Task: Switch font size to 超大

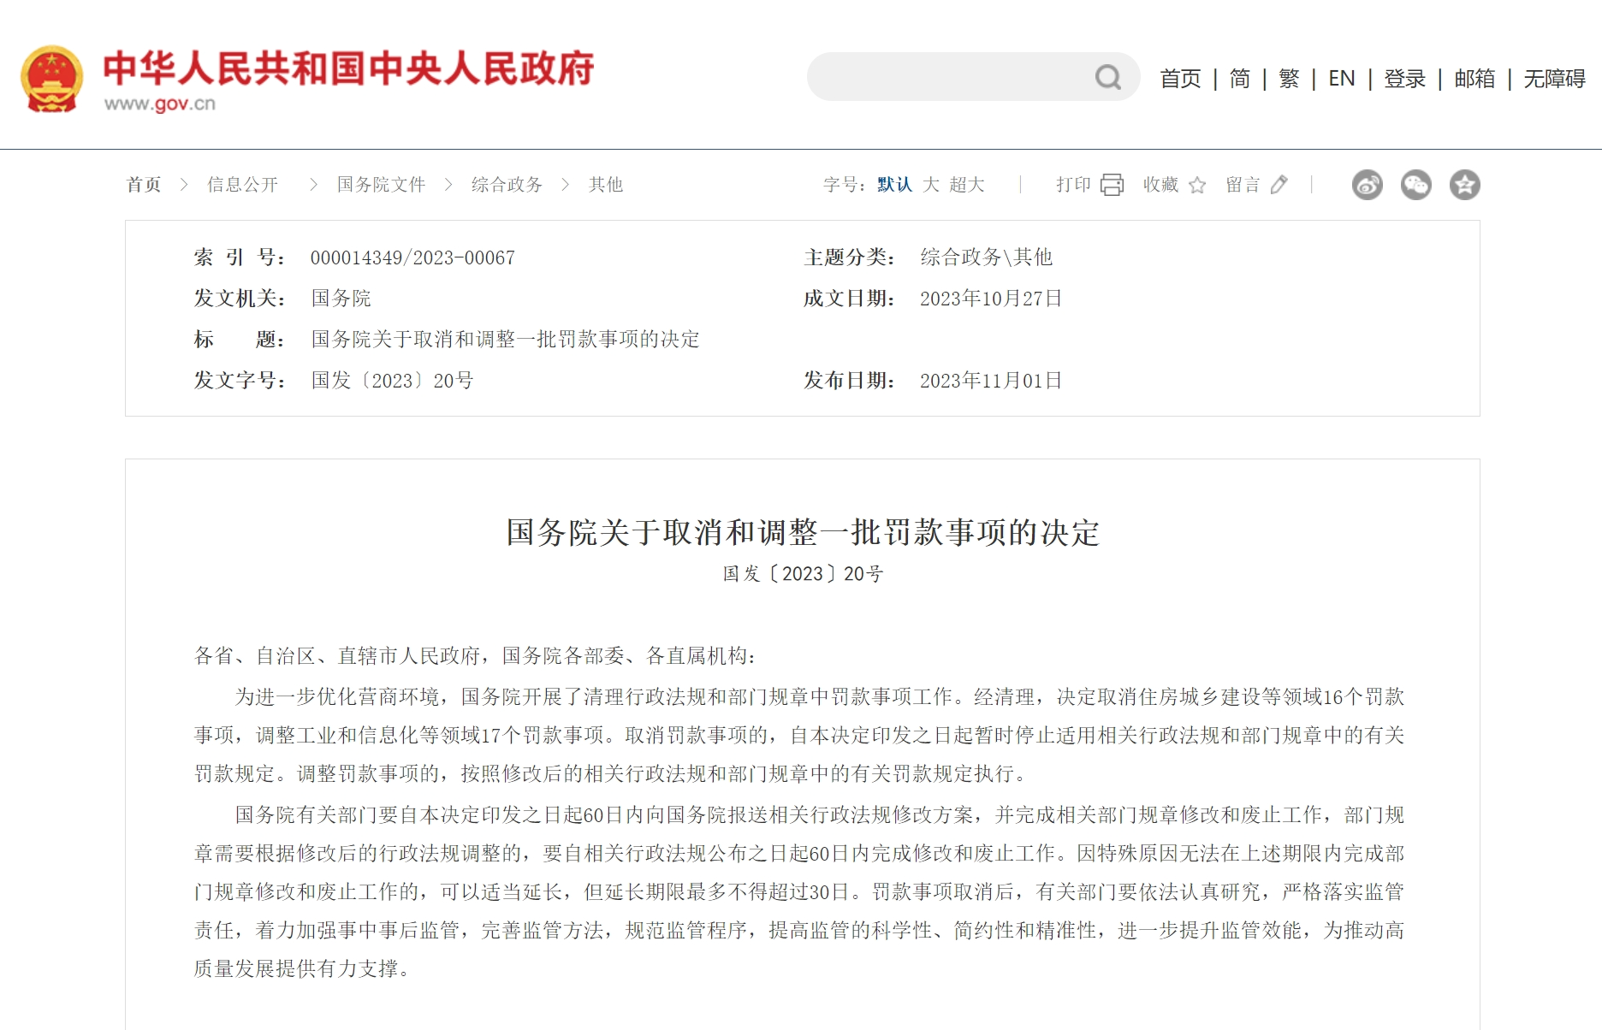Action: click(x=967, y=185)
